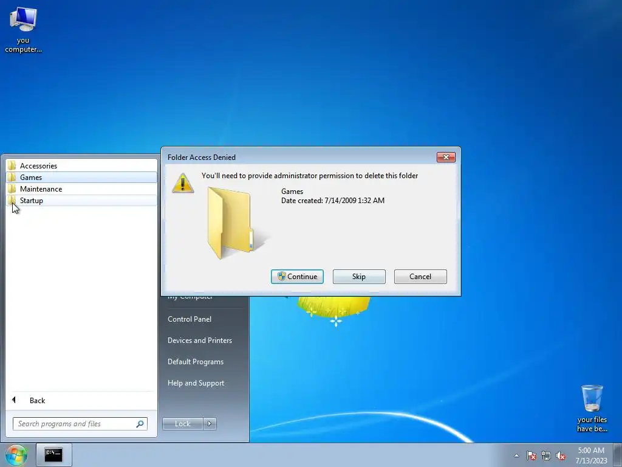Click the Action Center flag icon
The image size is (622, 467).
[531, 455]
